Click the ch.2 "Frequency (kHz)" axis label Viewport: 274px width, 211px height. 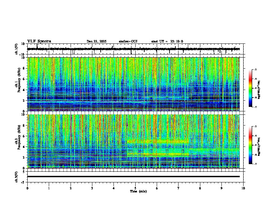tap(19, 137)
